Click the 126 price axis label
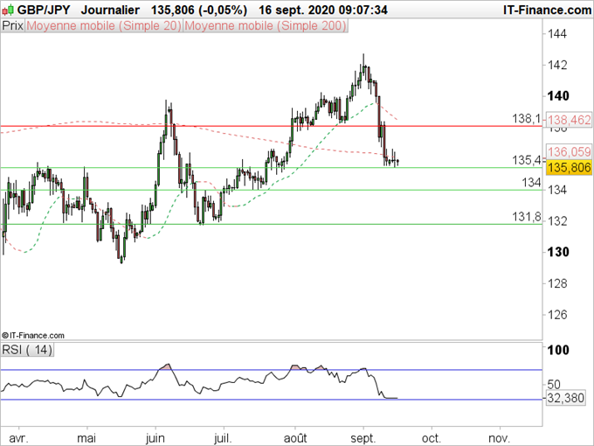This screenshot has height=446, width=594. pyautogui.click(x=557, y=315)
